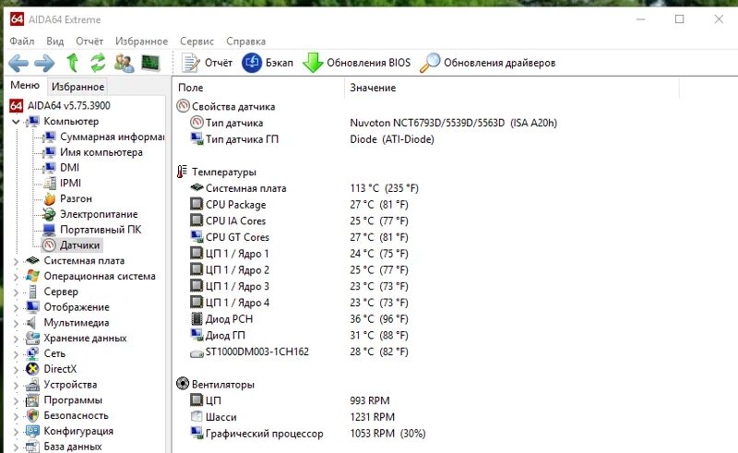
Task: Select the IPMI tree item
Action: [71, 184]
